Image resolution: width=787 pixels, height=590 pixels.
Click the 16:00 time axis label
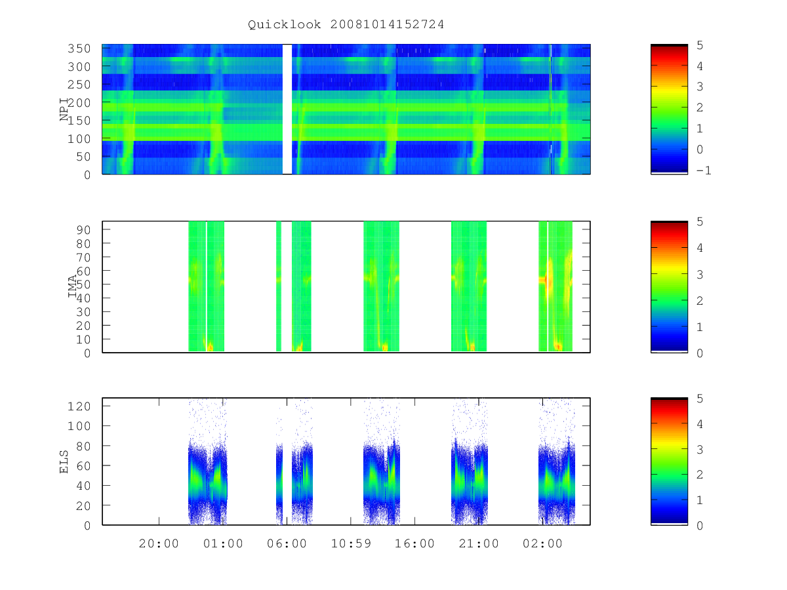pyautogui.click(x=415, y=543)
